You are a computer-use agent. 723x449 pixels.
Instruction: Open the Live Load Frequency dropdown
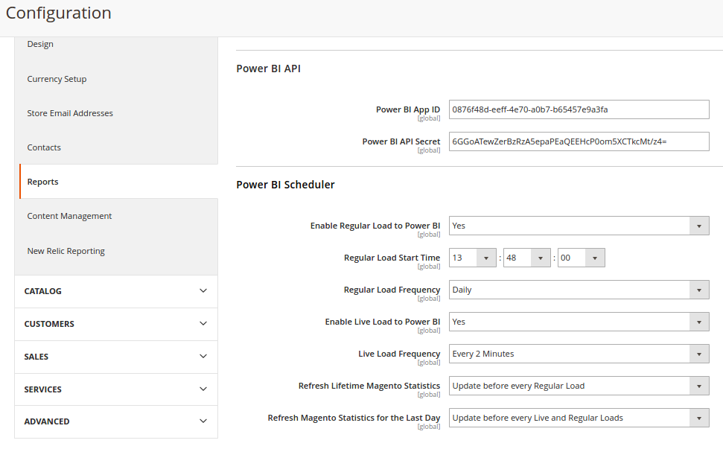[579, 354]
